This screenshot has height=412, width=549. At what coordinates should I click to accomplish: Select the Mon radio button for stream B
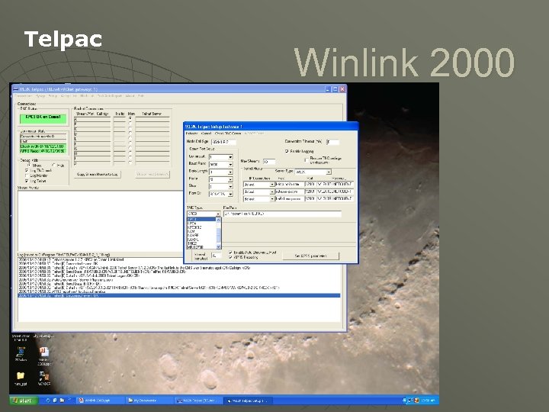130,124
